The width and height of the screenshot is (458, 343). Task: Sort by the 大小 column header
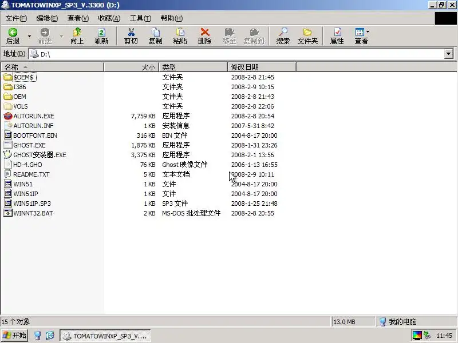click(132, 67)
